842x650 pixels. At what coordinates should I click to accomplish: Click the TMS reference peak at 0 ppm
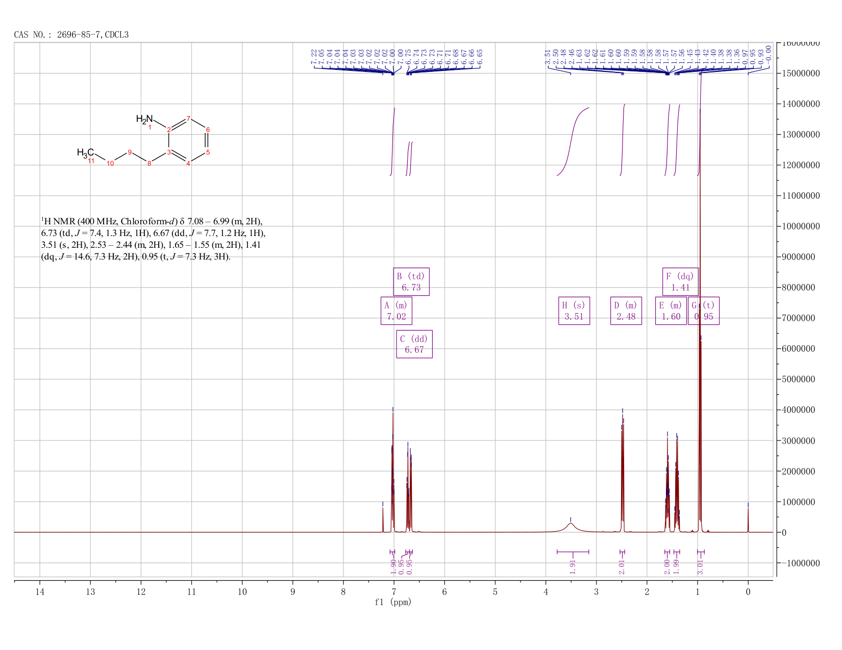pos(748,519)
